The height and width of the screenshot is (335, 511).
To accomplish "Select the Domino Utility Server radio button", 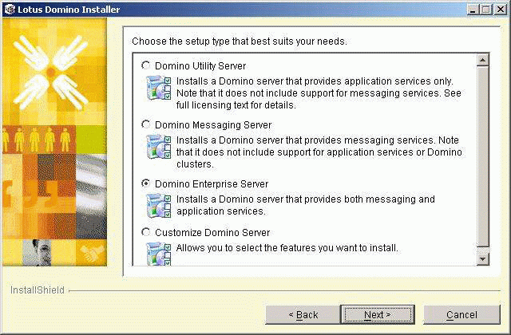I will pyautogui.click(x=145, y=65).
